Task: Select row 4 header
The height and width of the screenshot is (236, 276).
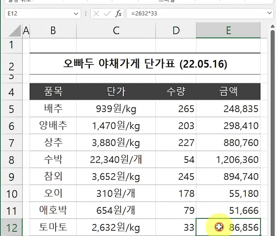Action: pyautogui.click(x=11, y=91)
